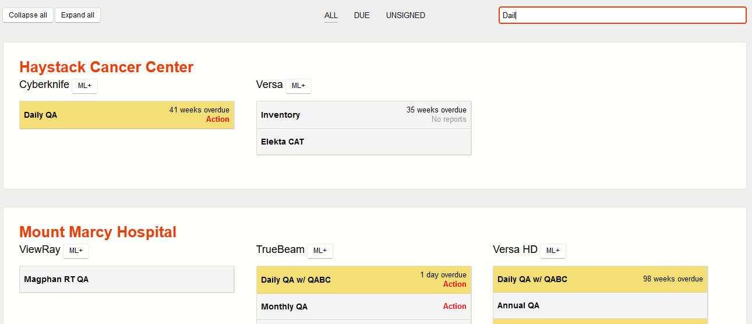Click the ML+ button beside Versa
752x324 pixels.
click(x=298, y=86)
